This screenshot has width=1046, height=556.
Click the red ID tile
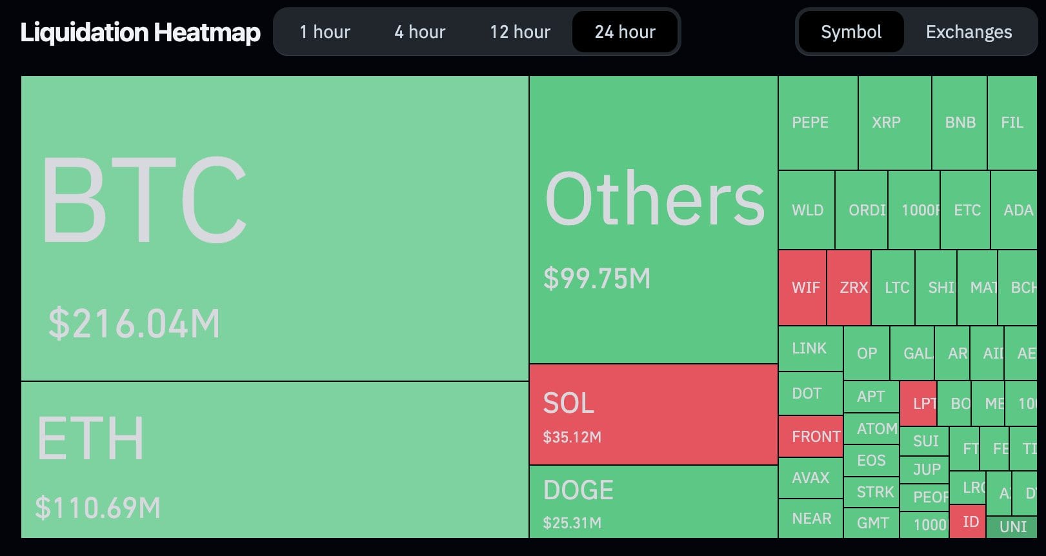point(968,521)
